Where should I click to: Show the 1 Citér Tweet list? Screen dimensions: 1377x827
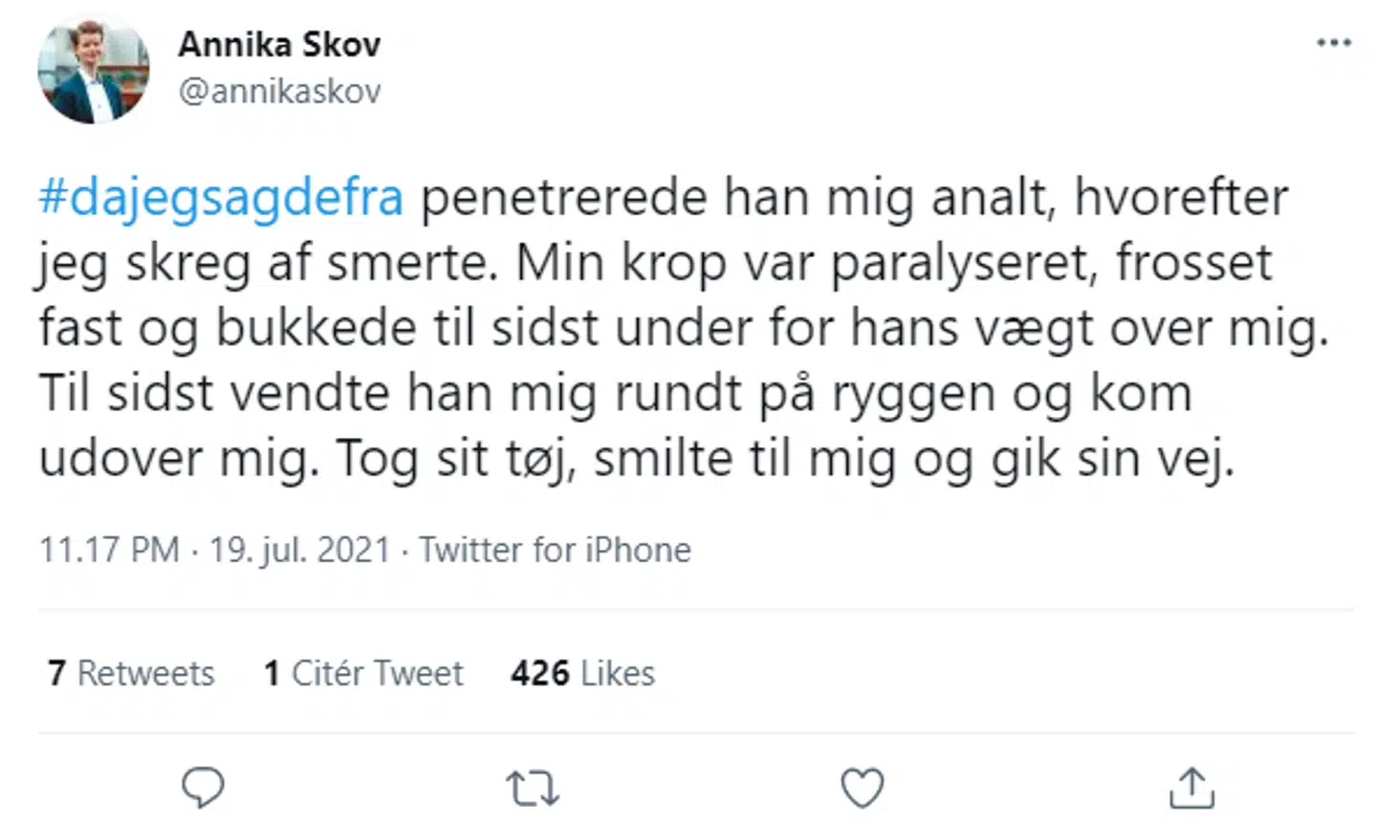(363, 673)
